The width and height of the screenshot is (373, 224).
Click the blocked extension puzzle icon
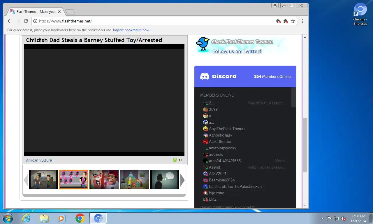click(x=286, y=21)
